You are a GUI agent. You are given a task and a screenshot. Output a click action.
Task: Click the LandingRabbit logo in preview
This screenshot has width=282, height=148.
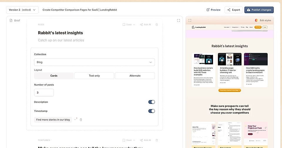click(199, 27)
